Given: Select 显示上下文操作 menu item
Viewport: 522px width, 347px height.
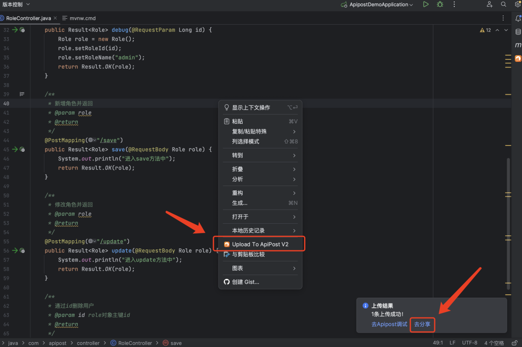Looking at the screenshot, I should 261,107.
